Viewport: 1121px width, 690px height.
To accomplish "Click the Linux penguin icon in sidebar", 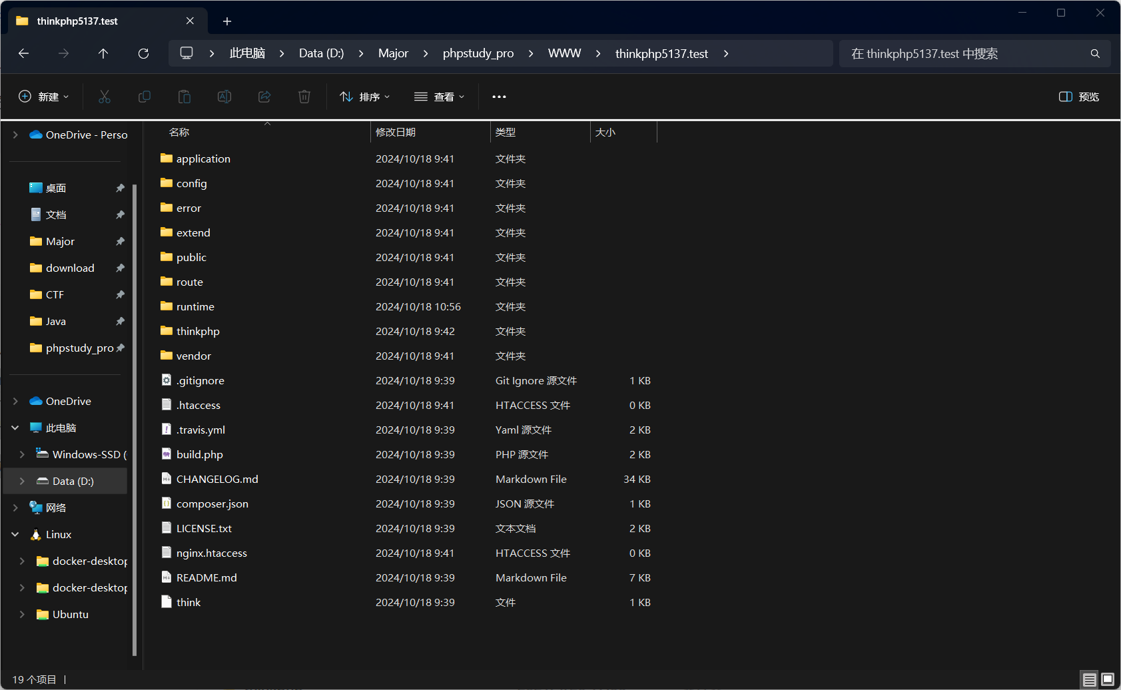I will [x=36, y=534].
